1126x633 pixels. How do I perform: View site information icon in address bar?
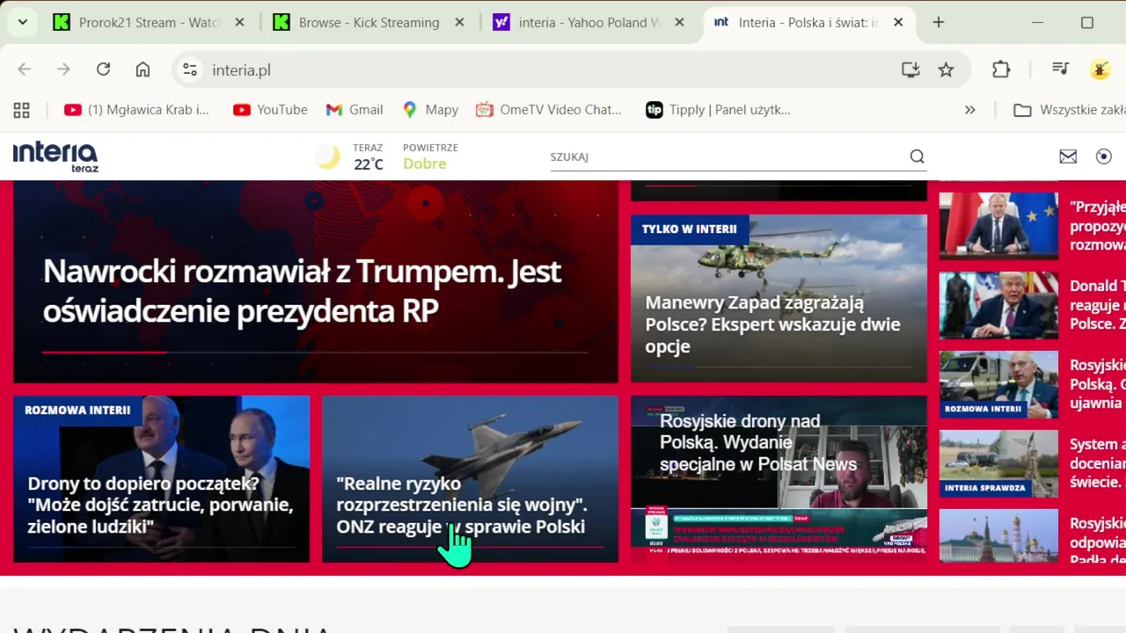tap(190, 69)
